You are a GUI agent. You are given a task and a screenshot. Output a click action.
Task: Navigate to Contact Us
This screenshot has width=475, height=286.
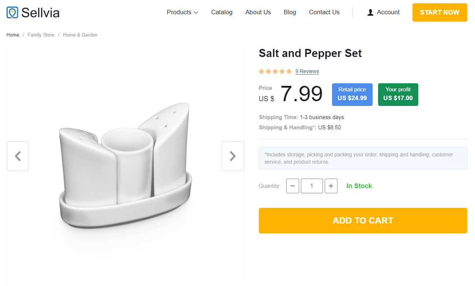tap(324, 12)
